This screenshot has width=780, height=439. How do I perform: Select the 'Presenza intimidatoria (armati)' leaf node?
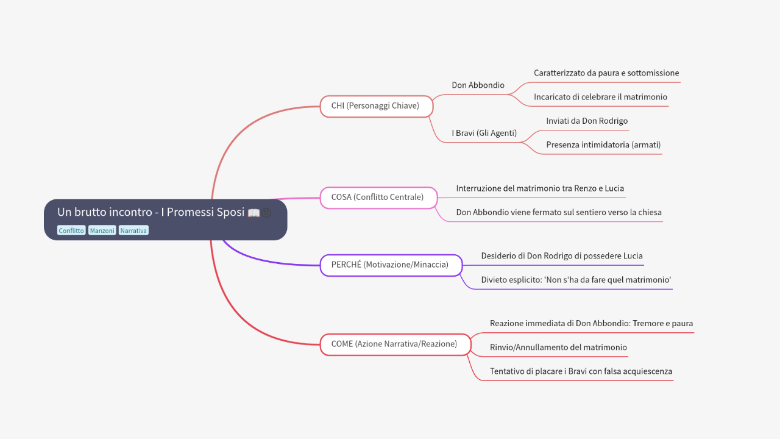(x=603, y=145)
